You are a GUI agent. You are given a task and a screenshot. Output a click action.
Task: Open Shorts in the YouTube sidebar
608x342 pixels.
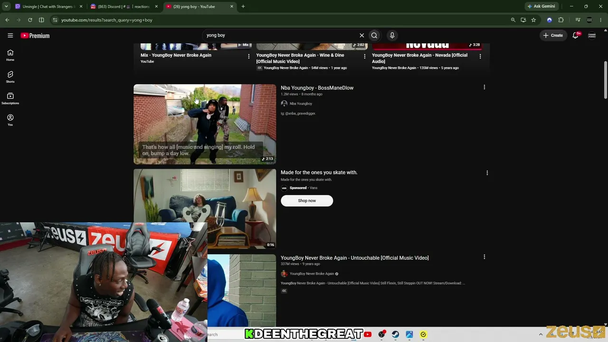[x=10, y=77]
